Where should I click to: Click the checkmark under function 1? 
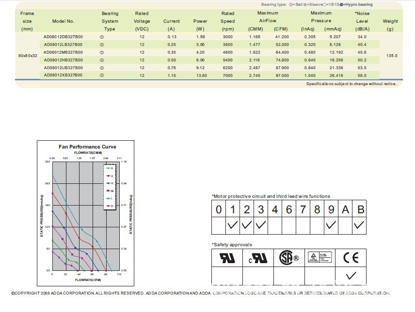pos(233,225)
